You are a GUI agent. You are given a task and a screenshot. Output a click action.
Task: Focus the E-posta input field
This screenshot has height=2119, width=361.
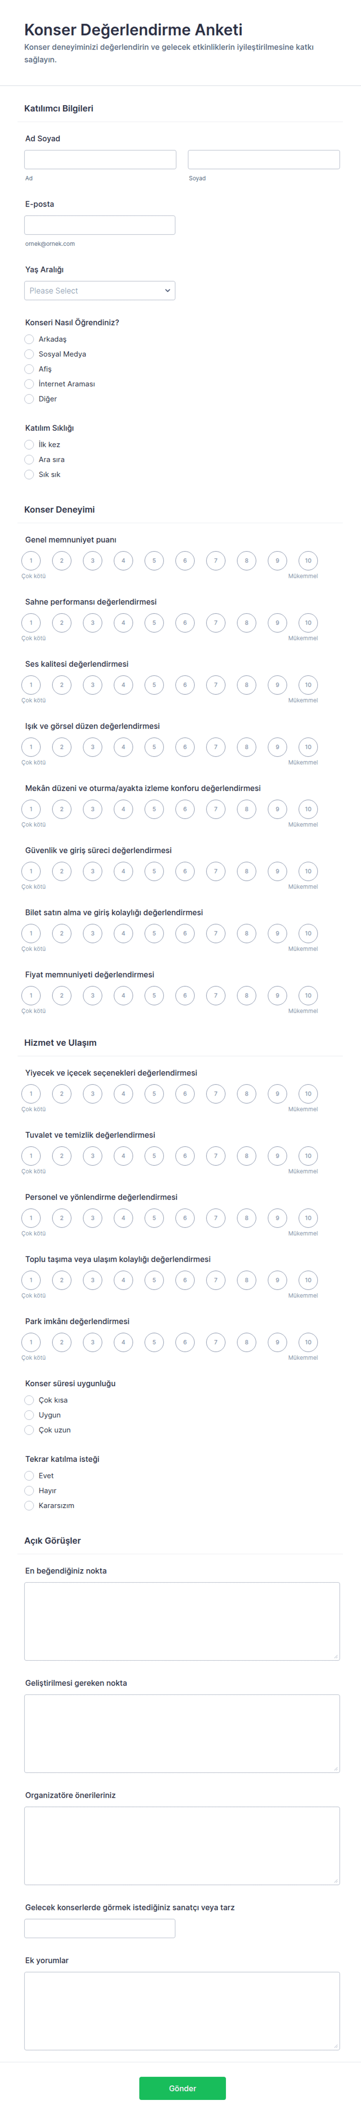(x=99, y=225)
